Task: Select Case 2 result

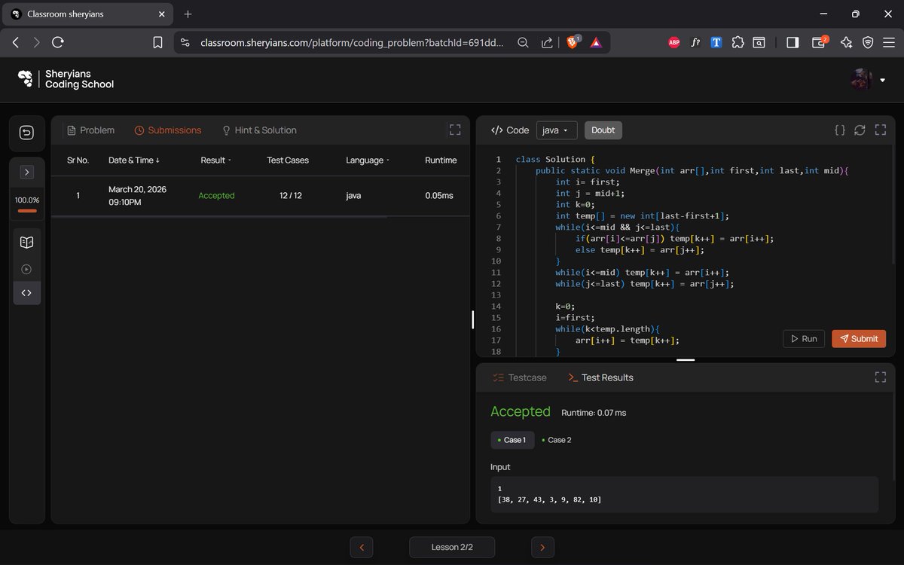Action: tap(557, 440)
